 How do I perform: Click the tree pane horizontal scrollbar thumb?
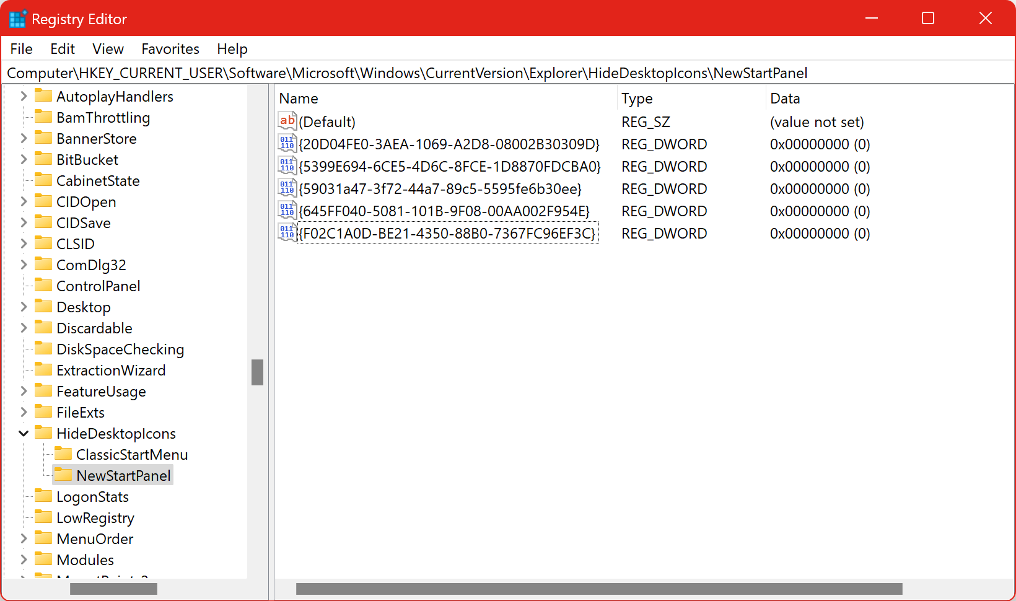[114, 589]
